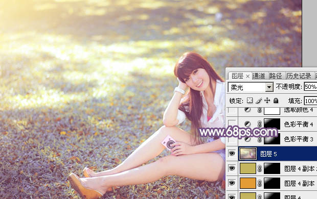Image resolution: width=317 pixels, height=199 pixels.
Task: Toggle lock all padlock icon
Action: 276,101
